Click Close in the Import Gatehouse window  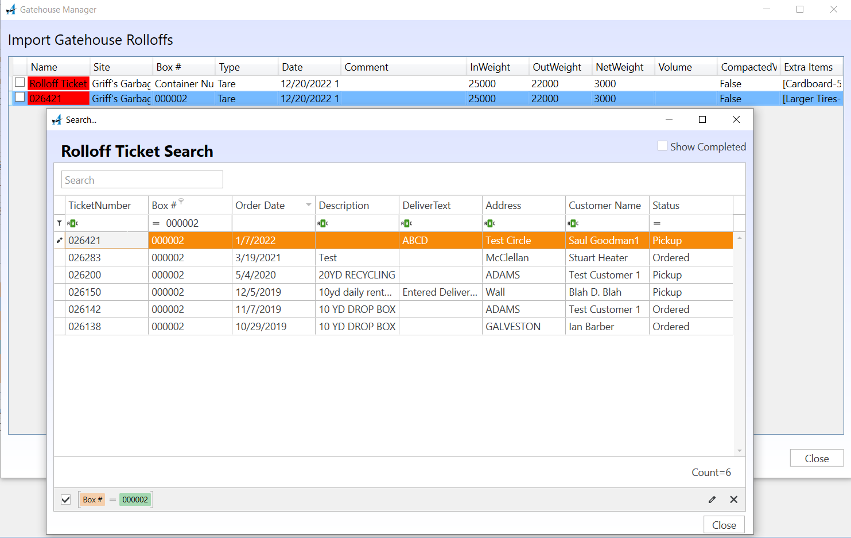(x=816, y=458)
